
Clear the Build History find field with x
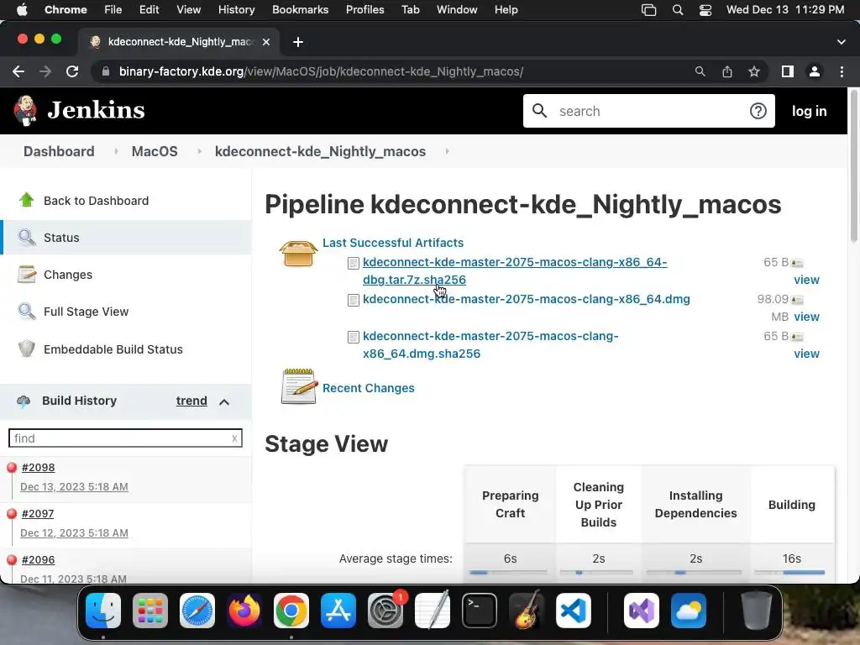coord(235,438)
